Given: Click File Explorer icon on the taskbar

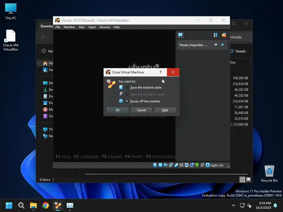Looking at the screenshot, I should (33, 205).
